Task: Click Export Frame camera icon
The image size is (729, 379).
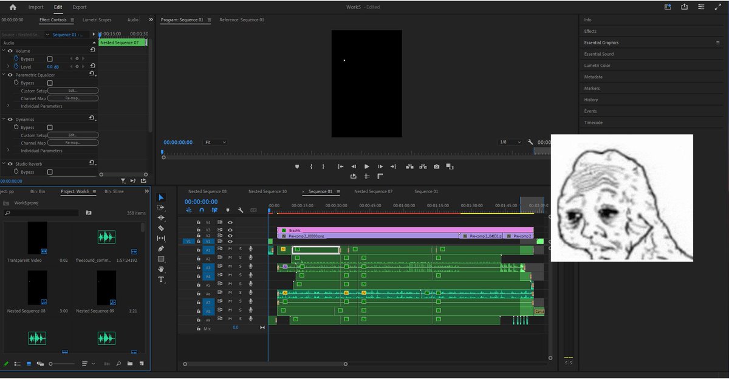Action: click(x=436, y=166)
